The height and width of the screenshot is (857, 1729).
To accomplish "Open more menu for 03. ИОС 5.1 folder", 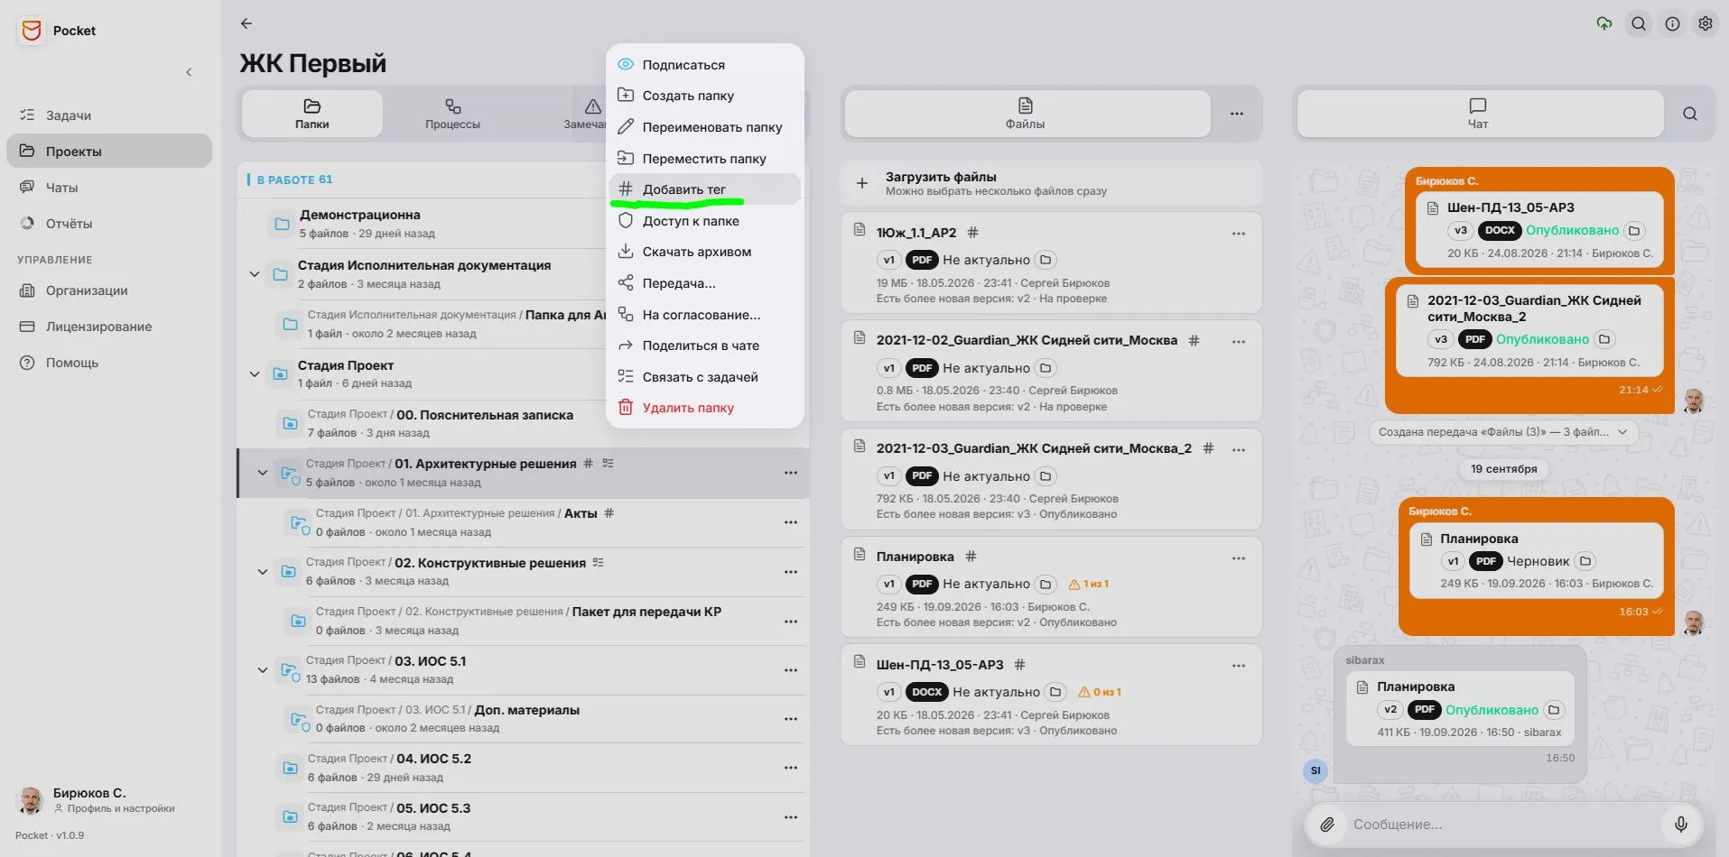I will click(791, 670).
